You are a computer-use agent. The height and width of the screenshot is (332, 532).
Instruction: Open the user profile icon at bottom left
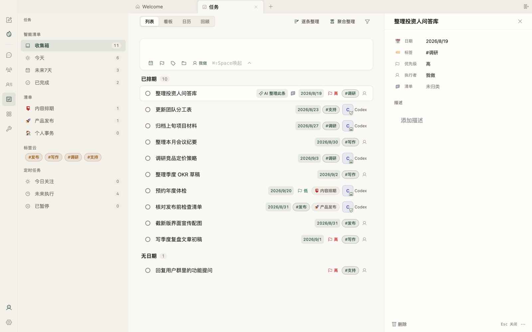[9, 307]
